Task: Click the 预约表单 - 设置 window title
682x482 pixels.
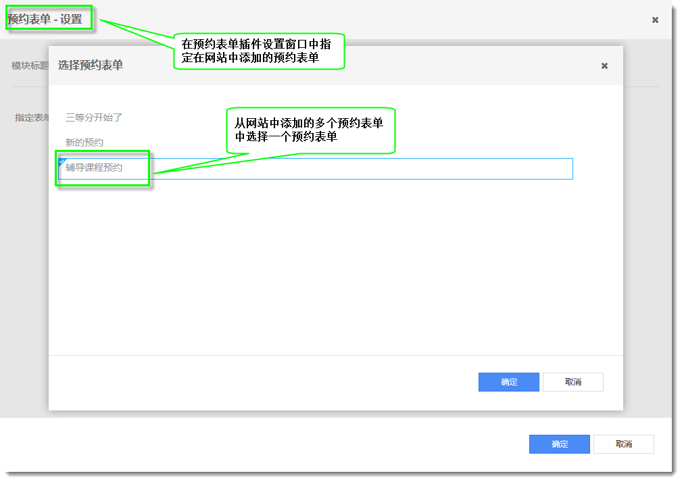Action: click(x=45, y=20)
